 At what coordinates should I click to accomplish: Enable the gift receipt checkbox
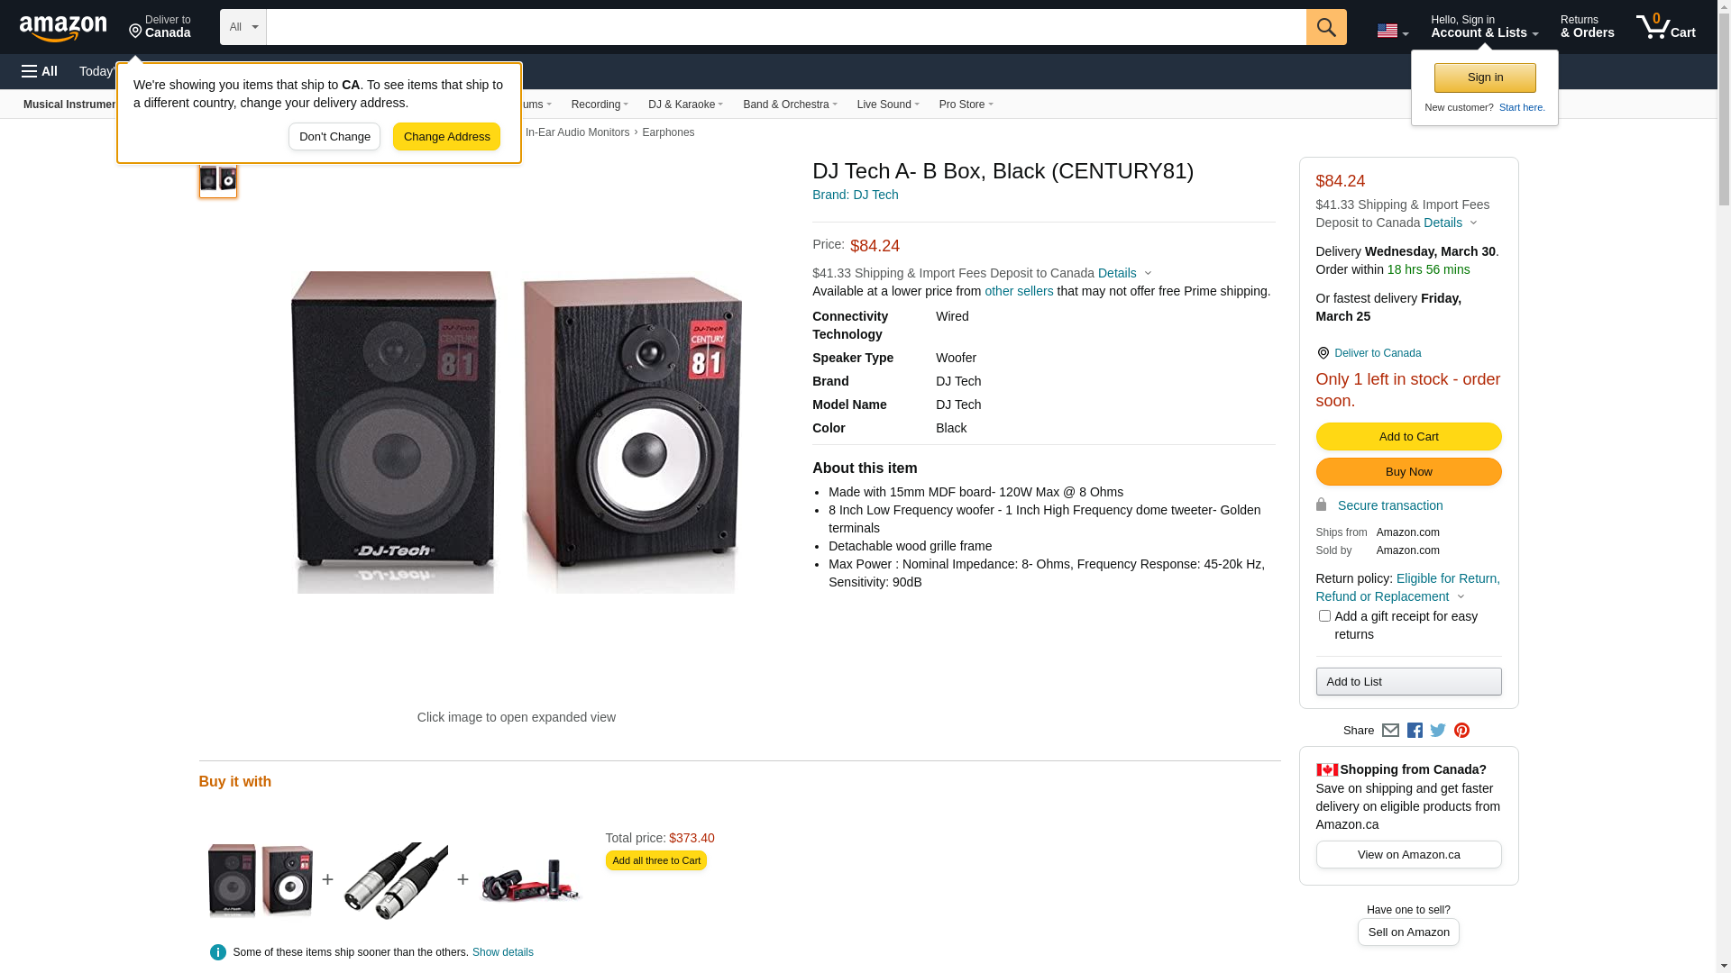1324,616
